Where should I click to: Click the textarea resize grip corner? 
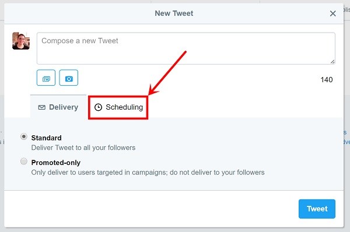coord(332,62)
